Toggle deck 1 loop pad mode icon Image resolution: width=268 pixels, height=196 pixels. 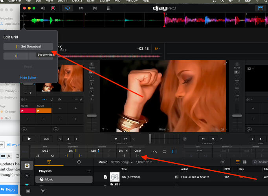click(x=52, y=100)
